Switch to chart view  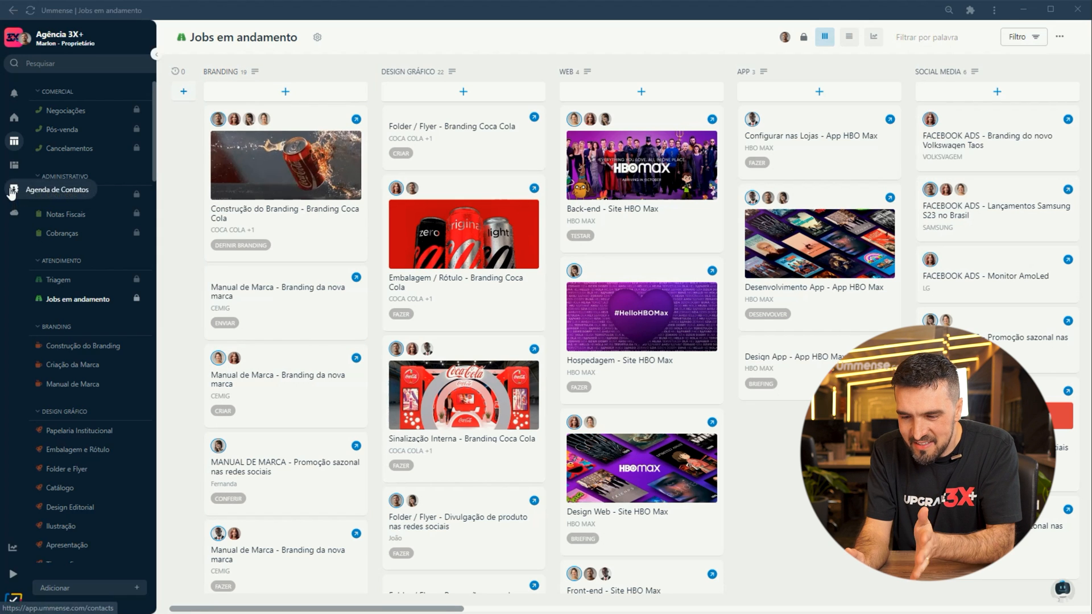tap(874, 37)
